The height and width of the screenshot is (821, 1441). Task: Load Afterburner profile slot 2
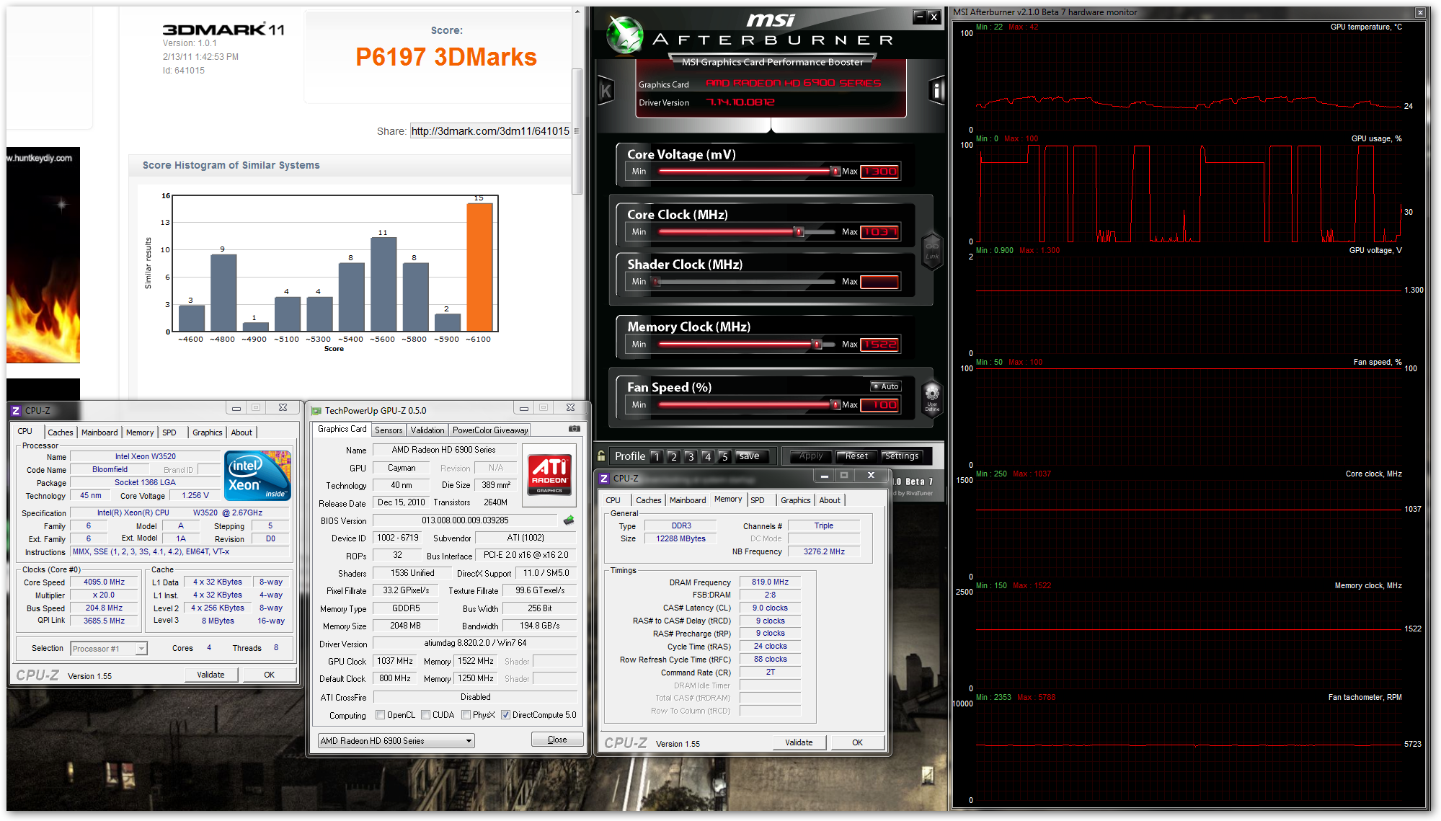click(673, 456)
